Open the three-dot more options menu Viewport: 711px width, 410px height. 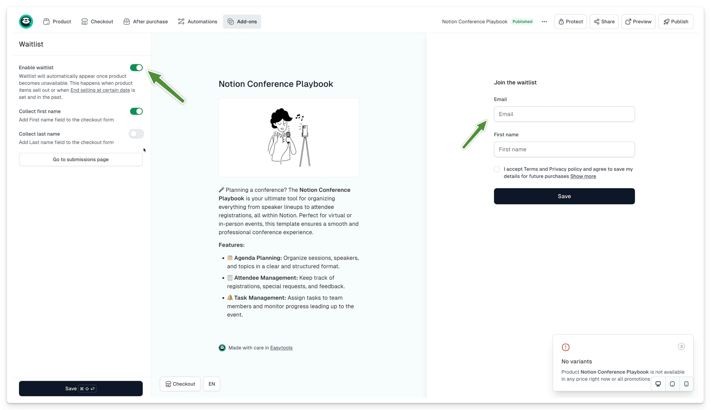pyautogui.click(x=544, y=22)
